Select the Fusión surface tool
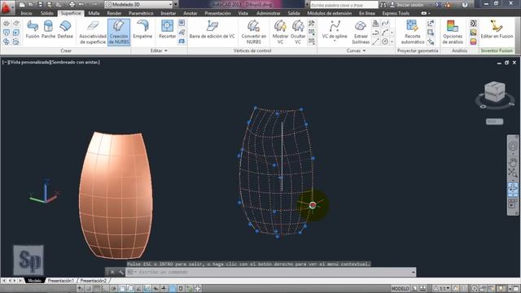This screenshot has width=521, height=293. point(33,29)
